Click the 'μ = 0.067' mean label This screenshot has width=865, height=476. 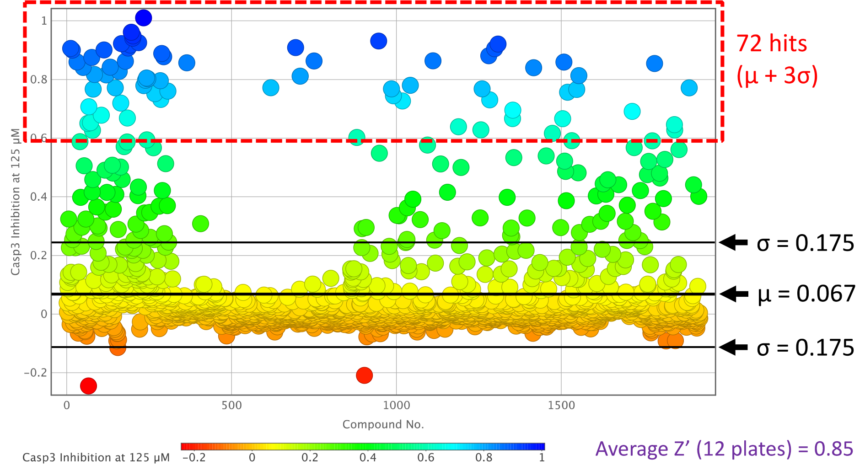click(x=806, y=294)
